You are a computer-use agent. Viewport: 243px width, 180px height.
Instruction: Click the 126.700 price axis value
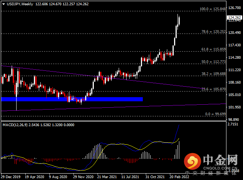(234, 8)
